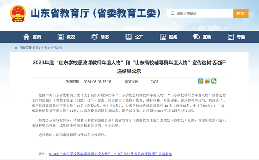259x160 pixels.
Task: Click the 发布日期 label
Action: (73, 82)
